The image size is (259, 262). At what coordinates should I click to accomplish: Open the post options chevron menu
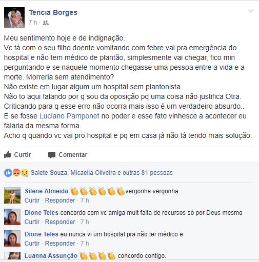tap(251, 11)
